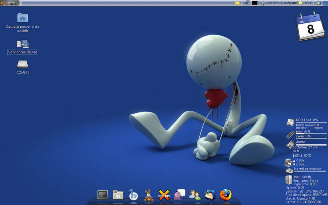This screenshot has height=205, width=328.
Task: Open the Ubuntu start menu button
Action: [x=9, y=3]
